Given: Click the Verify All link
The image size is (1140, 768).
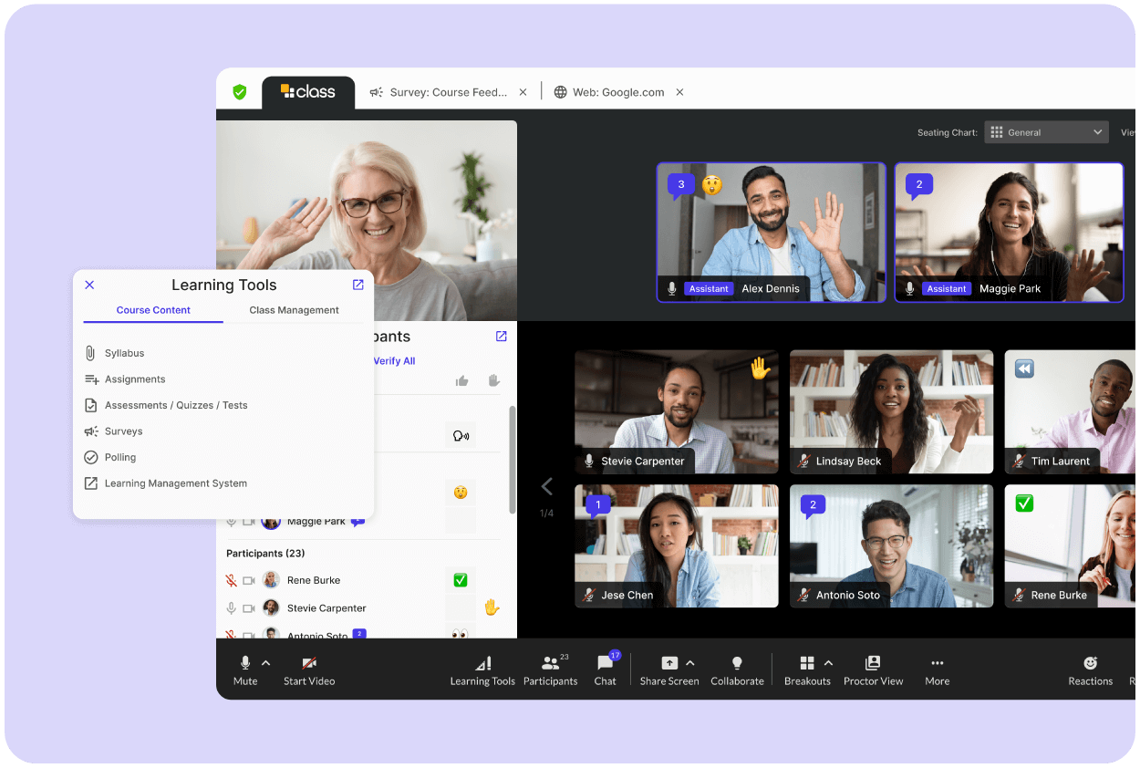Looking at the screenshot, I should (394, 361).
